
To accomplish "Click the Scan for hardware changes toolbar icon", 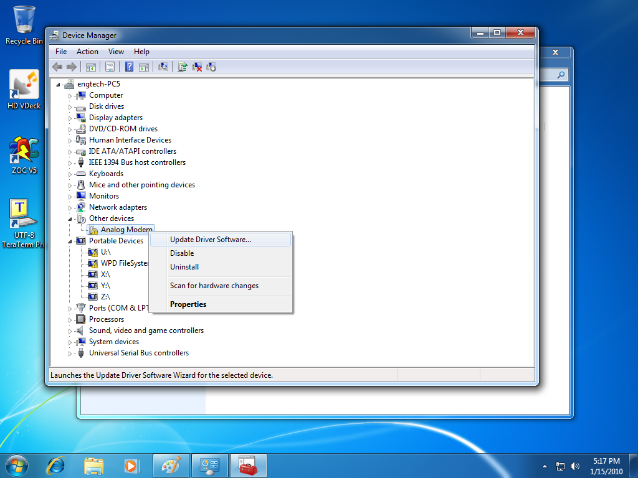I will tap(163, 67).
